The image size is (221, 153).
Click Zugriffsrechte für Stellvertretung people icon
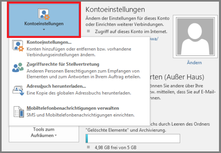[18, 67]
